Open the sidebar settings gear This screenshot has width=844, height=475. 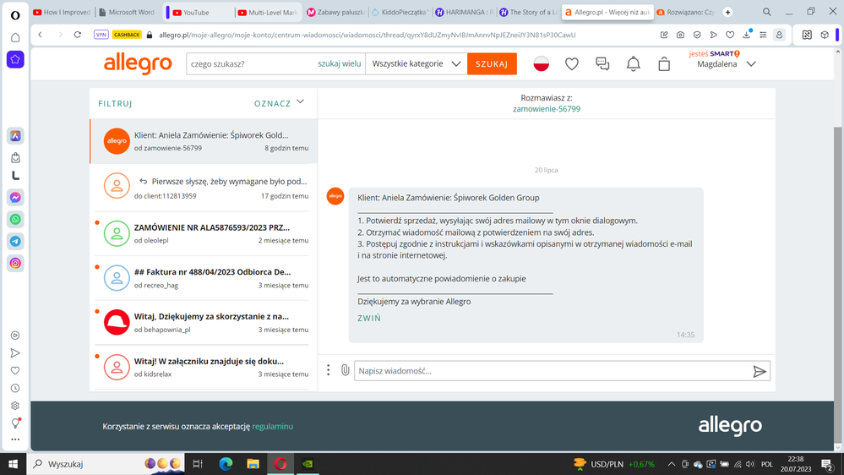click(15, 406)
